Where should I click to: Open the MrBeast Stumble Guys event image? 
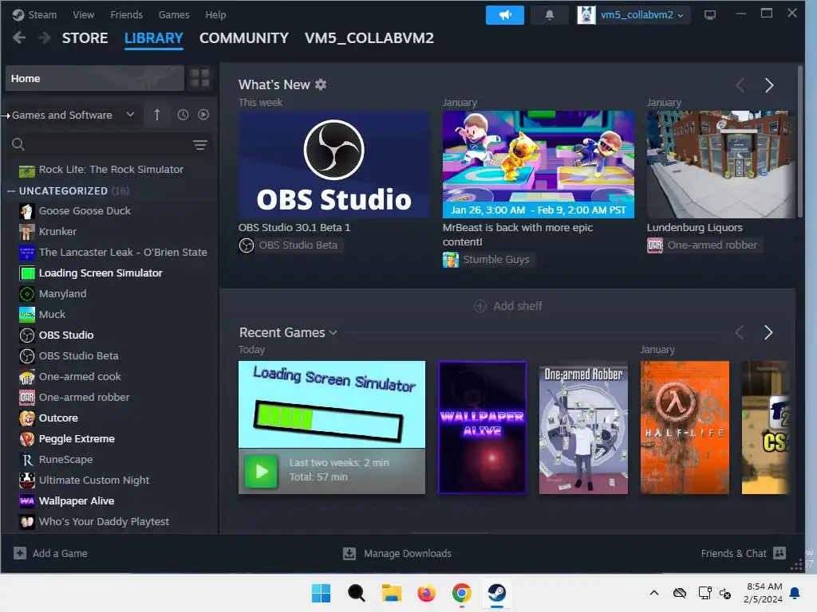point(539,164)
